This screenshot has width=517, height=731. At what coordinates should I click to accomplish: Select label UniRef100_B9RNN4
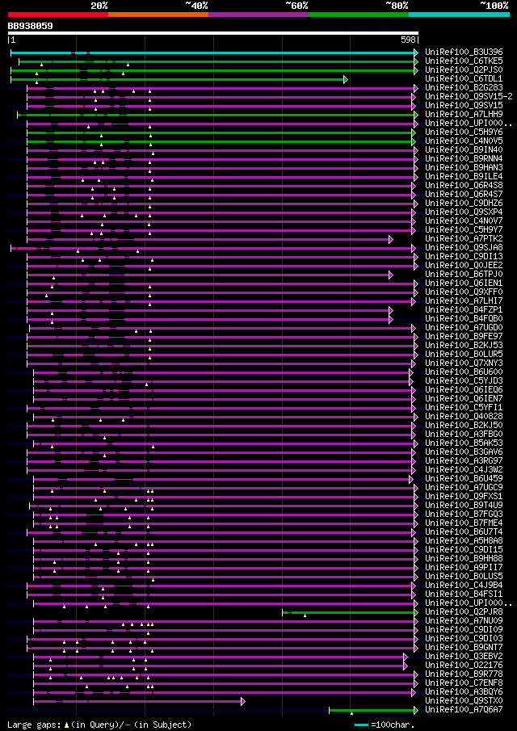(462, 158)
